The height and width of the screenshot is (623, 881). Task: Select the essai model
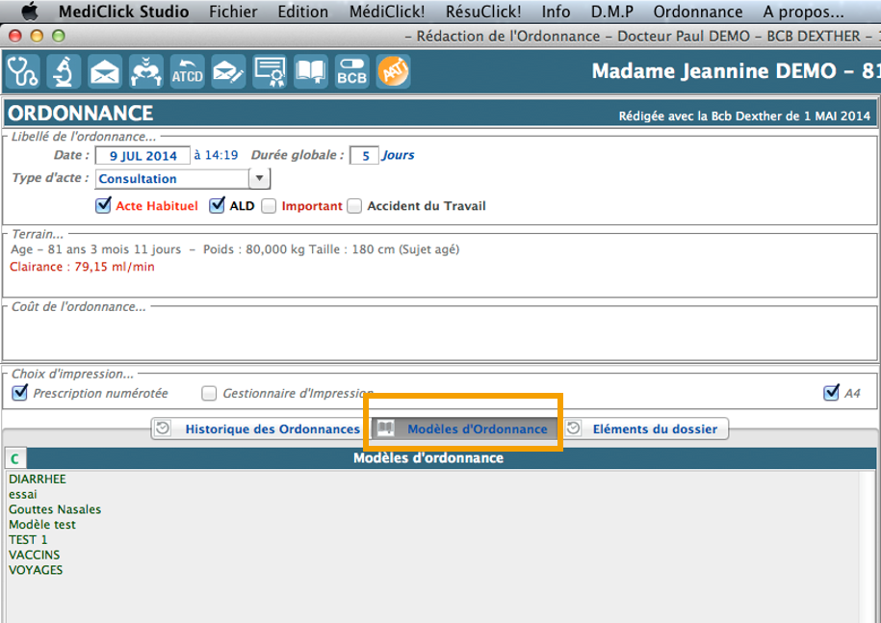pyautogui.click(x=23, y=494)
